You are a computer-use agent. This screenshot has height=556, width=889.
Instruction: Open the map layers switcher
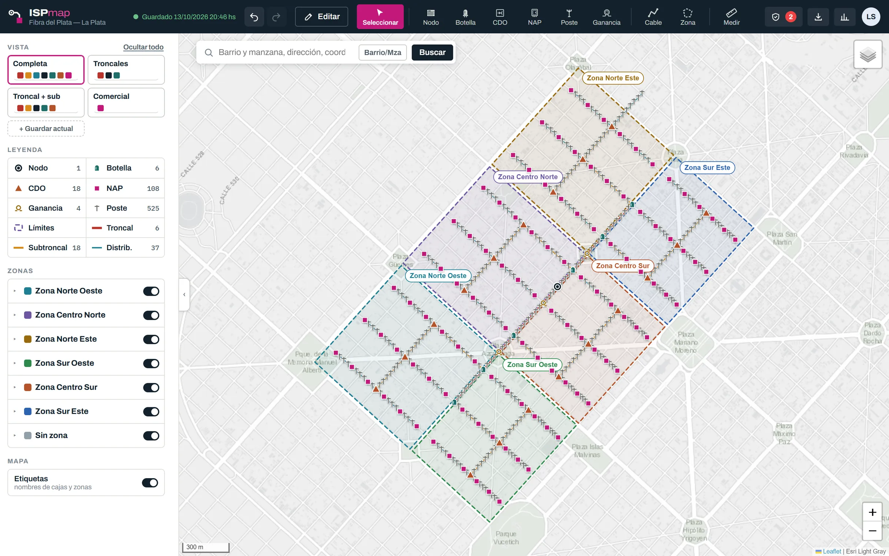(x=868, y=55)
